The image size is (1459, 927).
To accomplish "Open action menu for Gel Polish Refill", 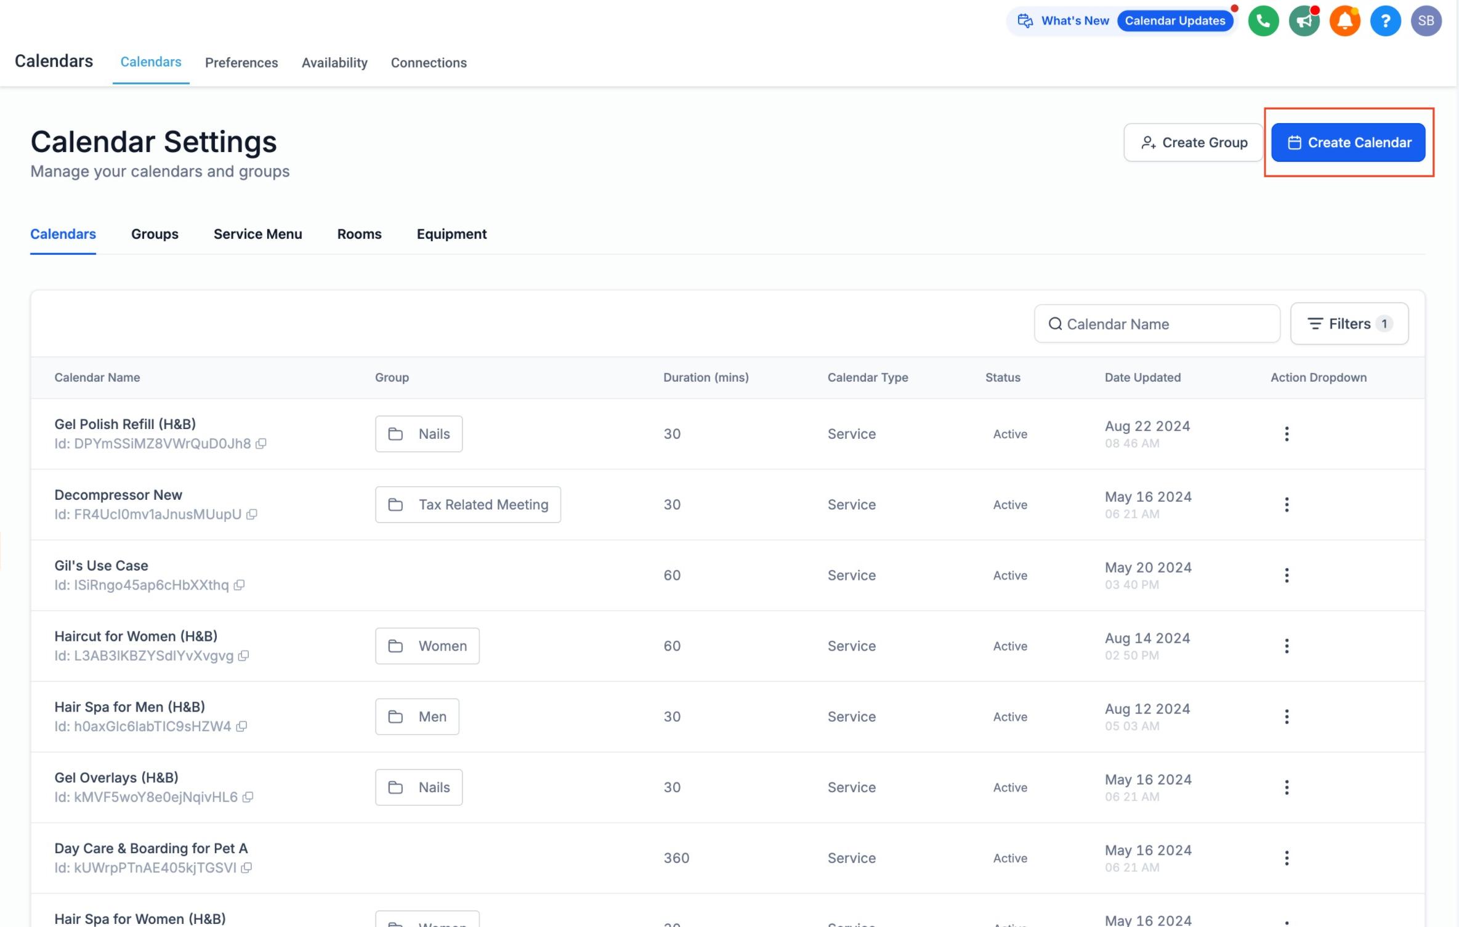I will (1287, 434).
